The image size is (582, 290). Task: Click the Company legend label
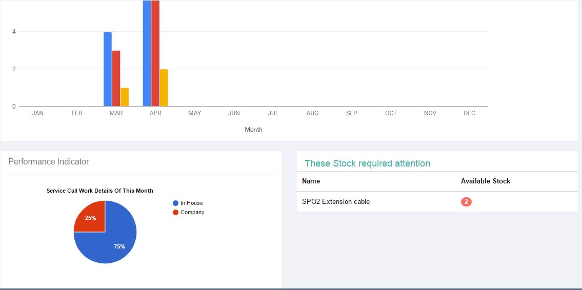pos(192,213)
